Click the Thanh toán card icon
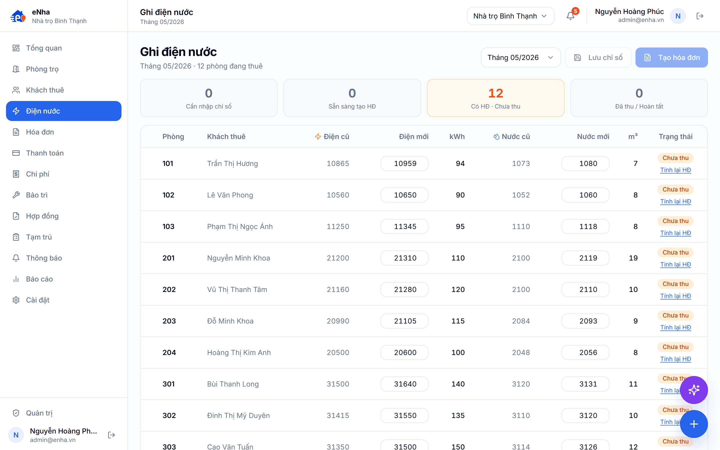Screen dimensions: 720x450 [x=16, y=153]
